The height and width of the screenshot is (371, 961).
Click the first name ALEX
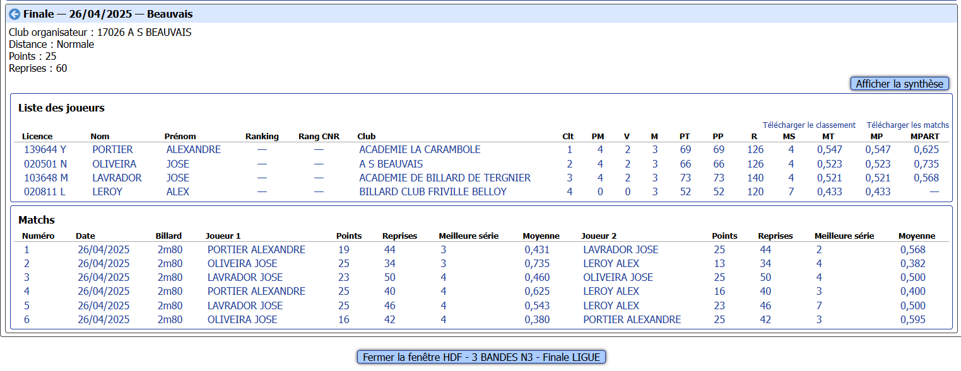(x=178, y=191)
